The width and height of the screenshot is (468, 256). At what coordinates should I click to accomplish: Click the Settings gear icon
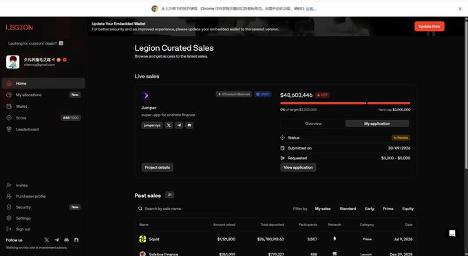pyautogui.click(x=9, y=218)
